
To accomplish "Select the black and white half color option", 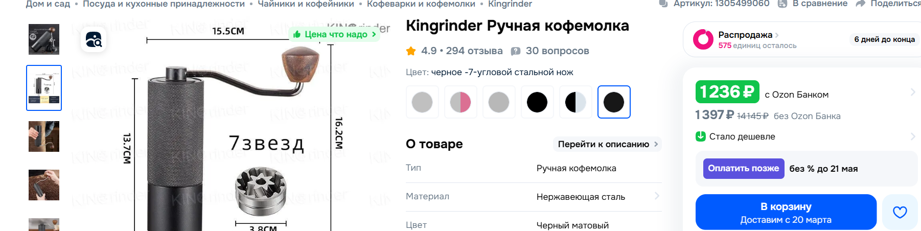I will tap(575, 102).
